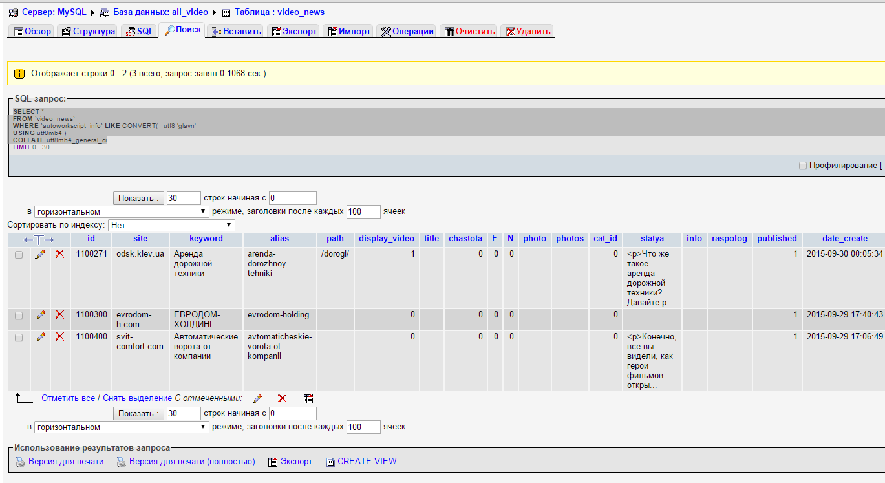Sort by id column header
Image resolution: width=885 pixels, height=483 pixels.
pyautogui.click(x=91, y=239)
